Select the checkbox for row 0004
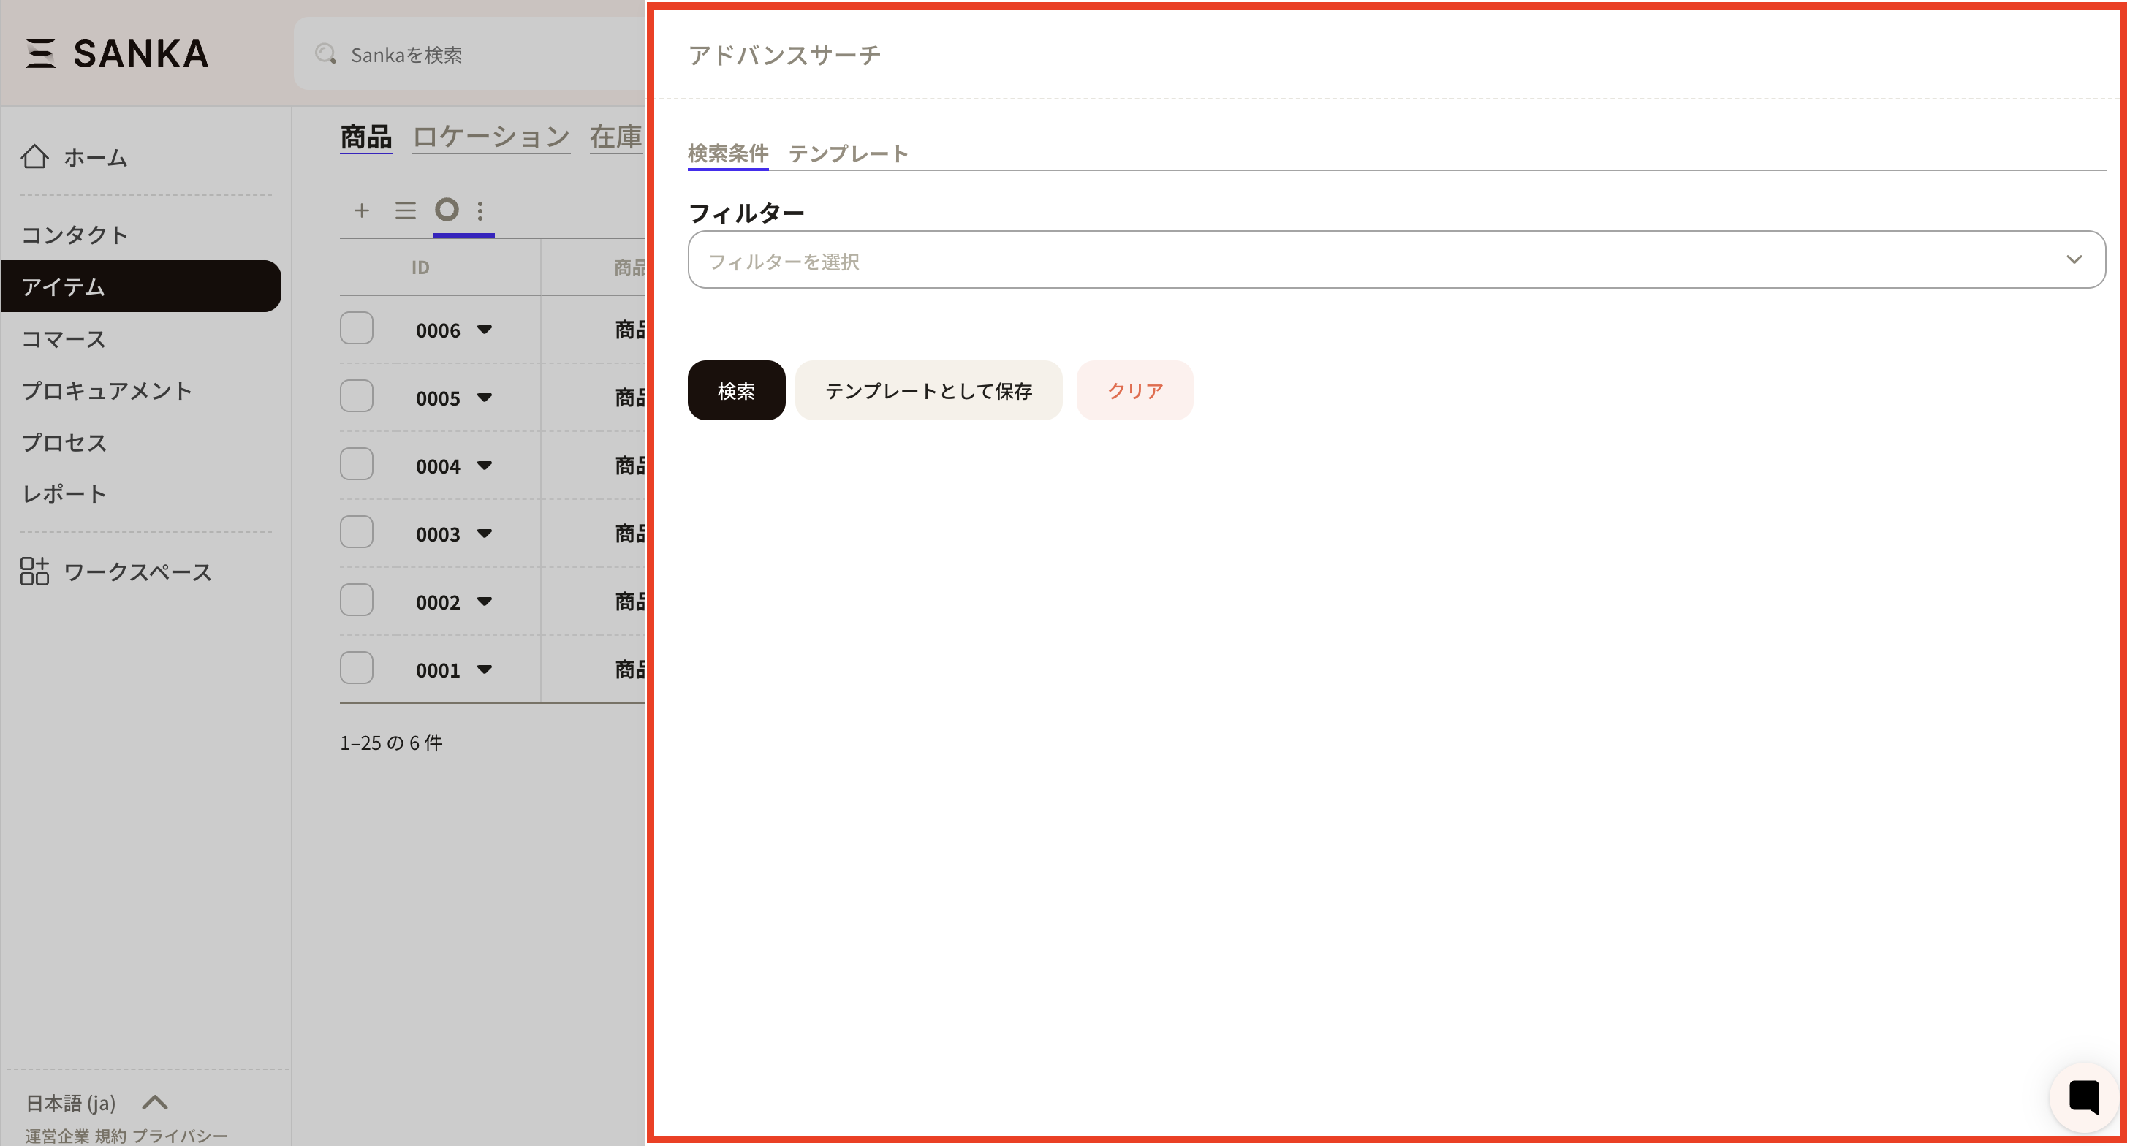Image resolution: width=2130 pixels, height=1146 pixels. point(357,465)
